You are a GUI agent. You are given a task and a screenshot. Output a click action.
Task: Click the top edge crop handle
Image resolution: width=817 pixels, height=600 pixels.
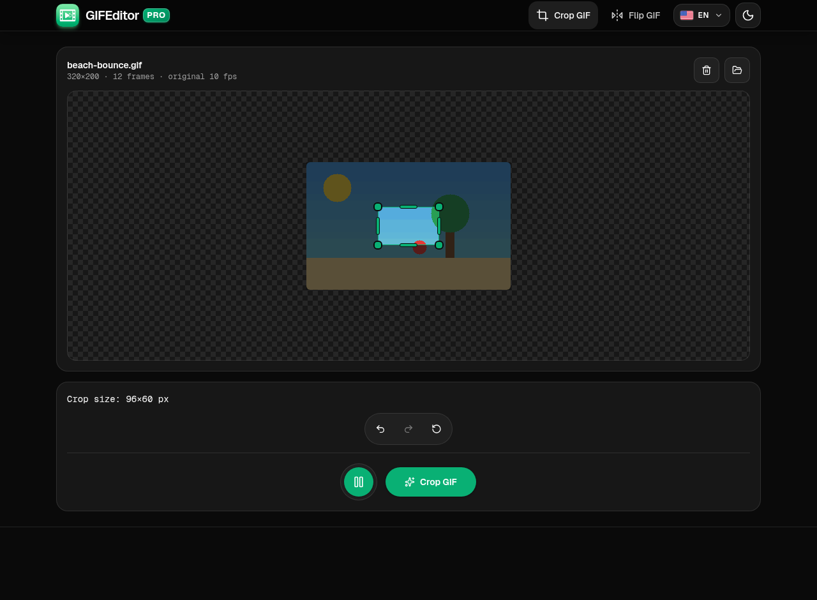pyautogui.click(x=408, y=207)
